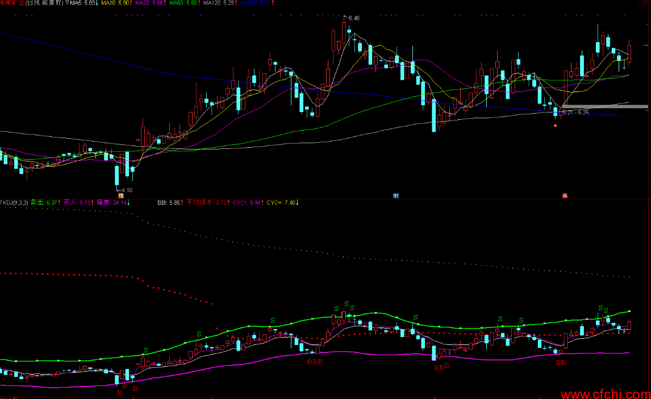Click the gray gap band on the right
651x399 pixels.
605,107
